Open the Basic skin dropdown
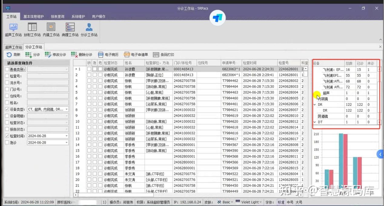This screenshot has height=206, width=384. [225, 202]
